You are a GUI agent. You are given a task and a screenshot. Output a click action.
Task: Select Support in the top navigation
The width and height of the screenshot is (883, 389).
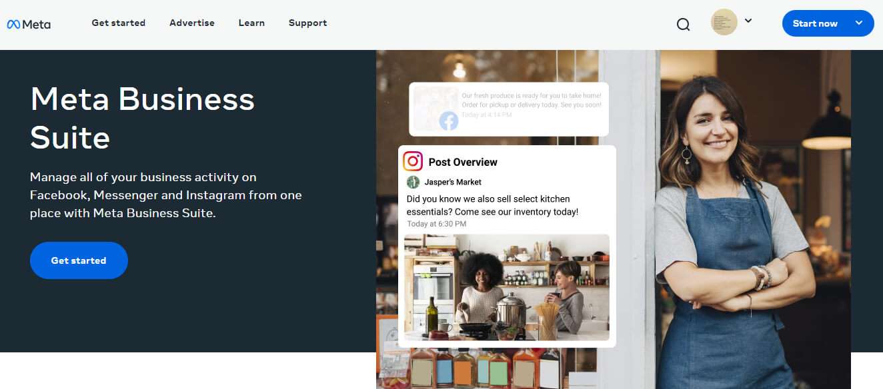click(307, 23)
